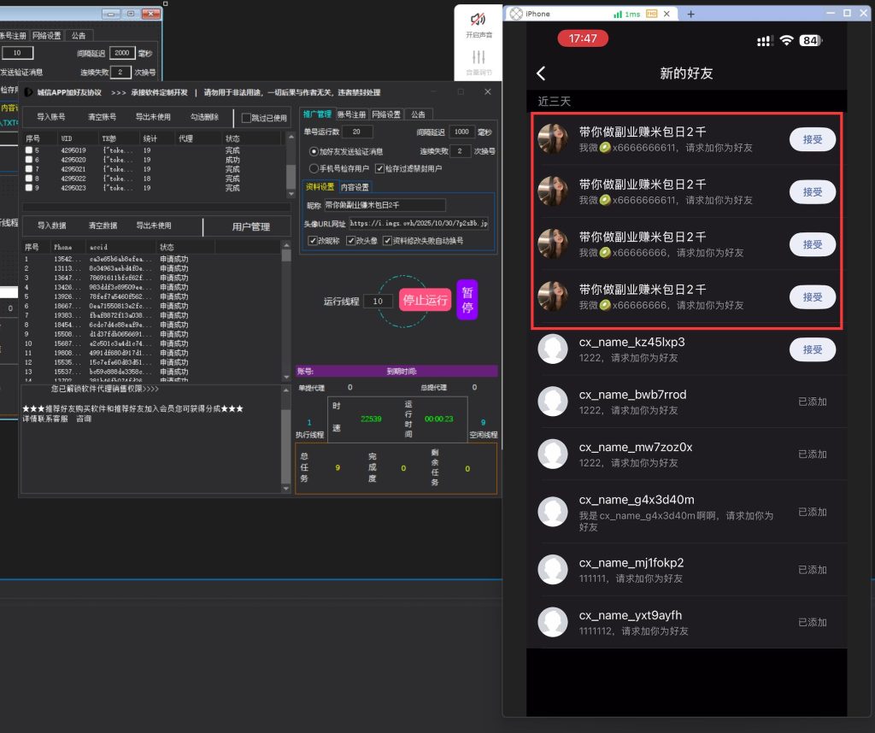Open the volume adjustment sliders icon
The width and height of the screenshot is (875, 733).
click(478, 57)
